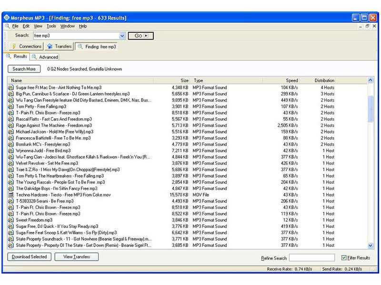
Task: Click MP3 icon of Velvet Revolver row
Action: point(10,163)
